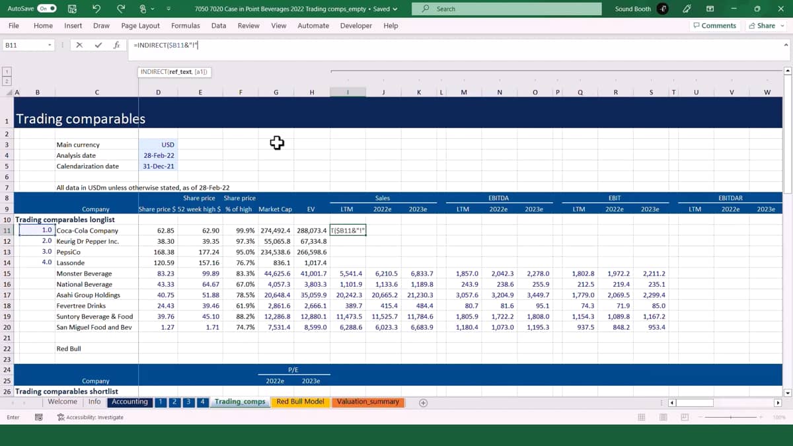Screen dimensions: 793x446
Task: Open the Sound Booth account avatar
Action: [x=663, y=9]
